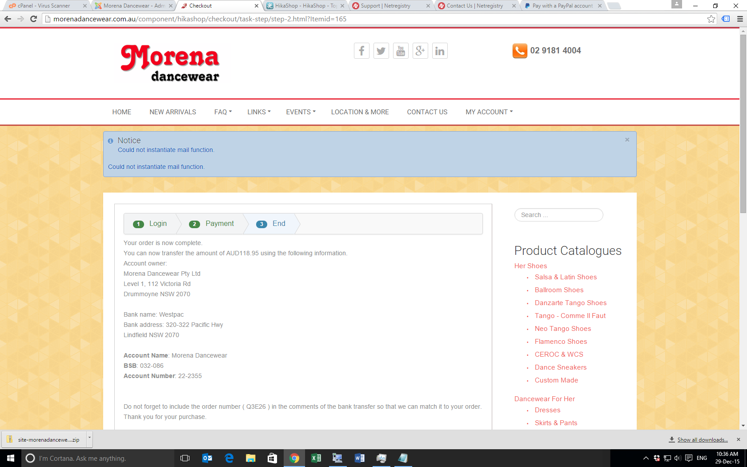Open the downloaded site-morenadancewe zip file
The height and width of the screenshot is (467, 747).
(x=45, y=439)
